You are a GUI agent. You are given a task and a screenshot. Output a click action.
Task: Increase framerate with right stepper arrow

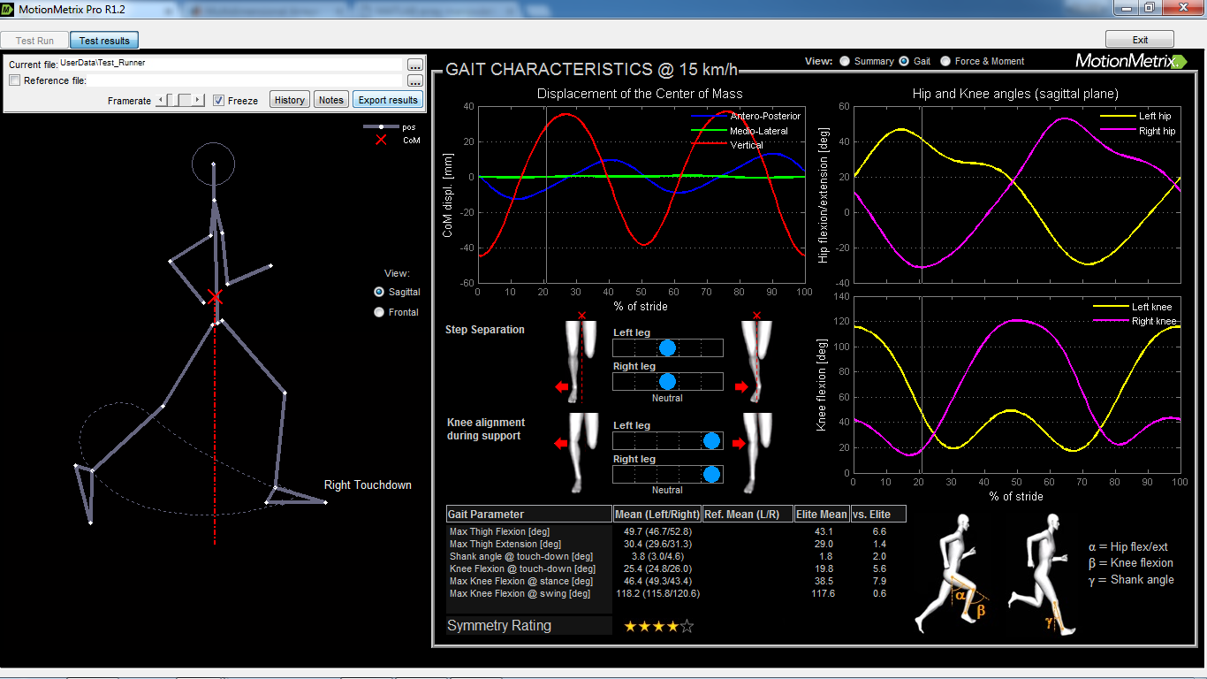pyautogui.click(x=197, y=101)
